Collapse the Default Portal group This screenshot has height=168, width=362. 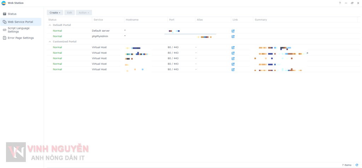pyautogui.click(x=49, y=25)
